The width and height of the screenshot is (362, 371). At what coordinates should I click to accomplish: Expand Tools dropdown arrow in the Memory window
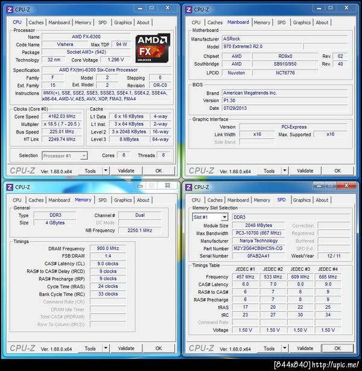point(106,348)
